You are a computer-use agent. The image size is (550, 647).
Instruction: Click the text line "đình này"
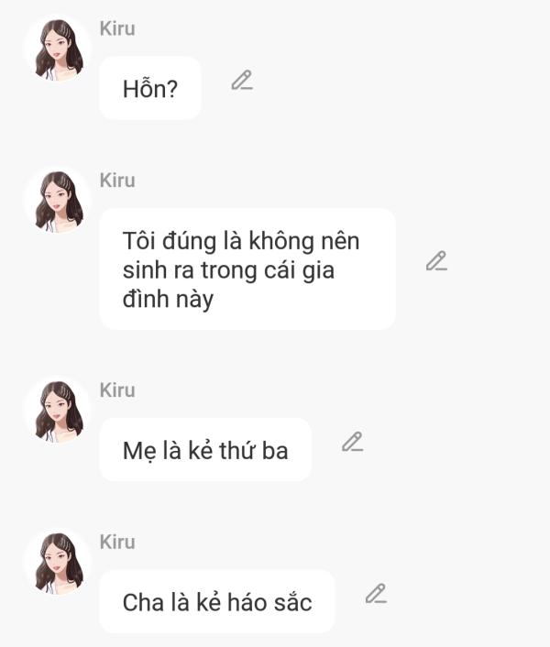168,299
